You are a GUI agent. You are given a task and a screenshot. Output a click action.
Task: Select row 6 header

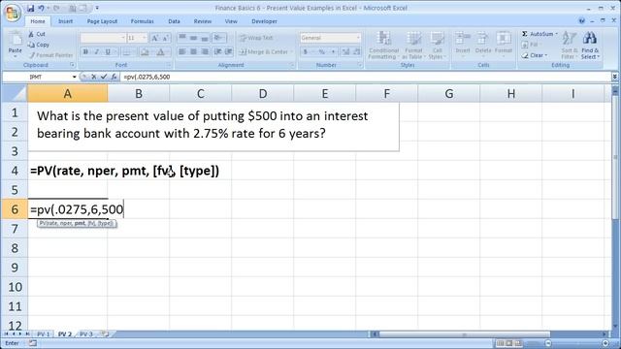coord(15,209)
